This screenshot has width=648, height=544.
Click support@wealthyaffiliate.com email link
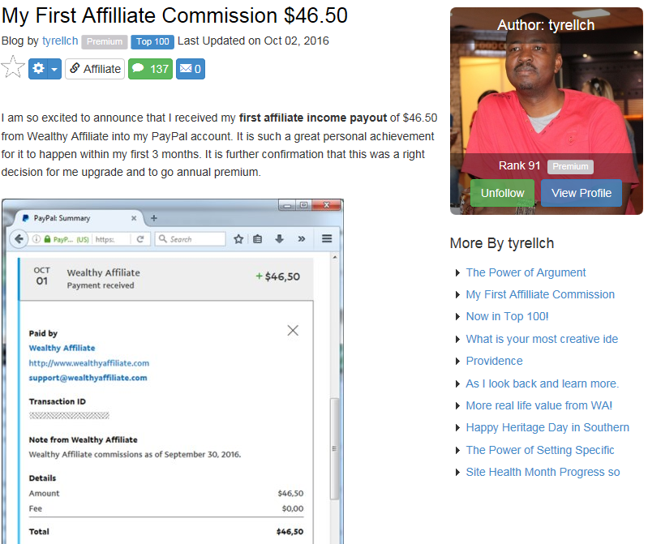88,378
